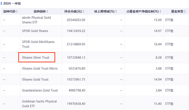Select the 2024 一季报 heading
The image size is (189, 110).
(x=12, y=3)
